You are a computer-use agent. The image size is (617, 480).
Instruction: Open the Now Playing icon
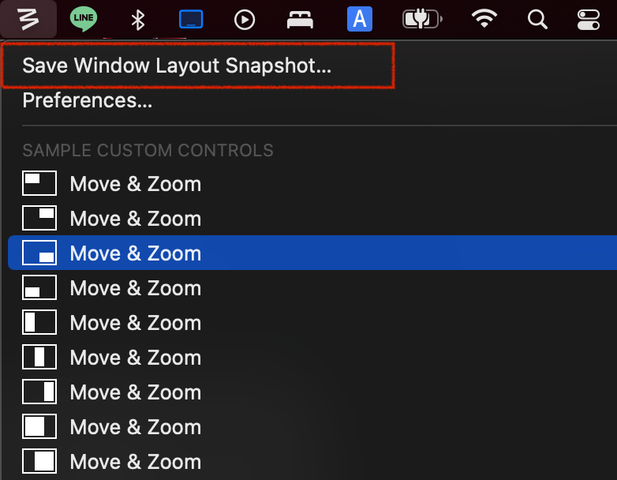[x=245, y=20]
